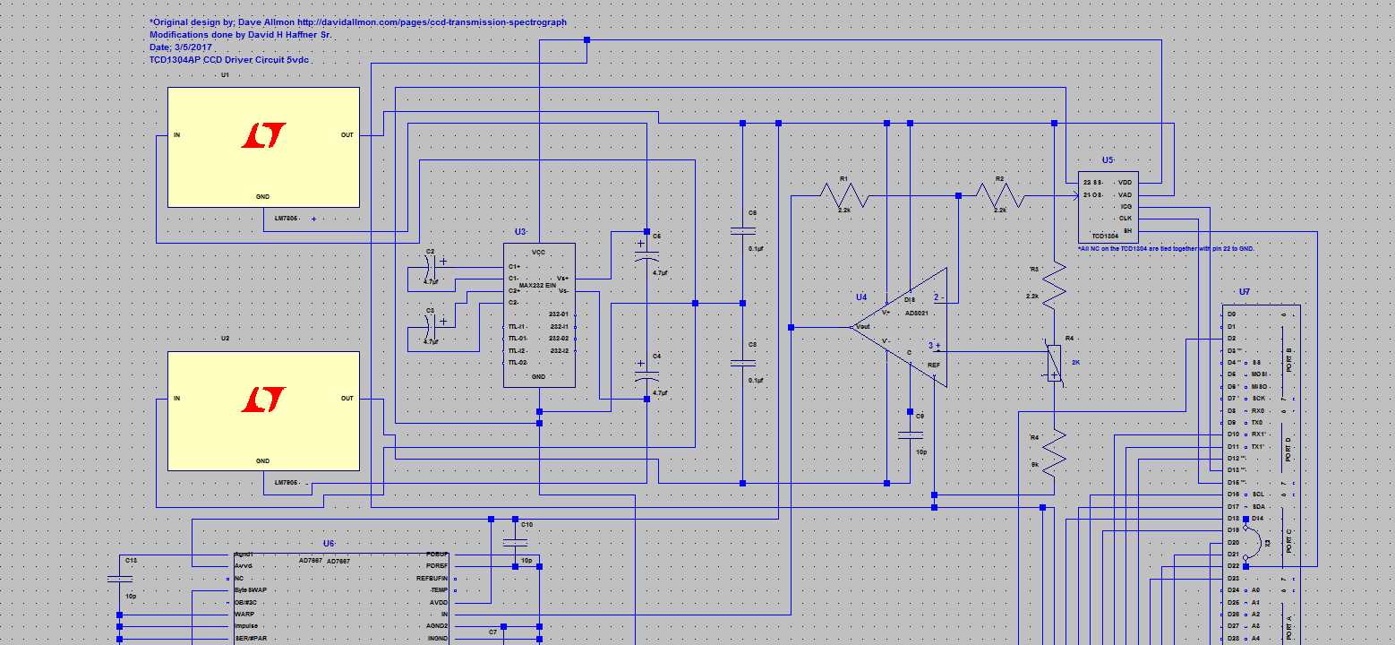Select the MISO label on U7
This screenshot has width=1395, height=645.
1260,386
